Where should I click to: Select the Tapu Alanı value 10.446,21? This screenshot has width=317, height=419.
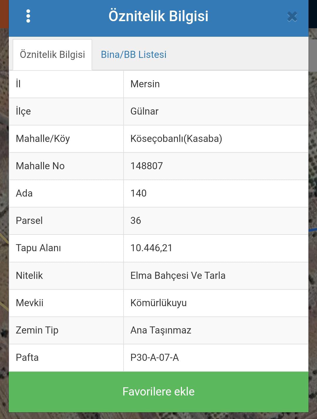tap(151, 248)
